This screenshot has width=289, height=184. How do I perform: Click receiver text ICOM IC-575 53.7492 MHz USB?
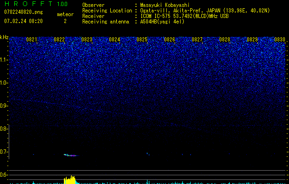[x=184, y=16]
